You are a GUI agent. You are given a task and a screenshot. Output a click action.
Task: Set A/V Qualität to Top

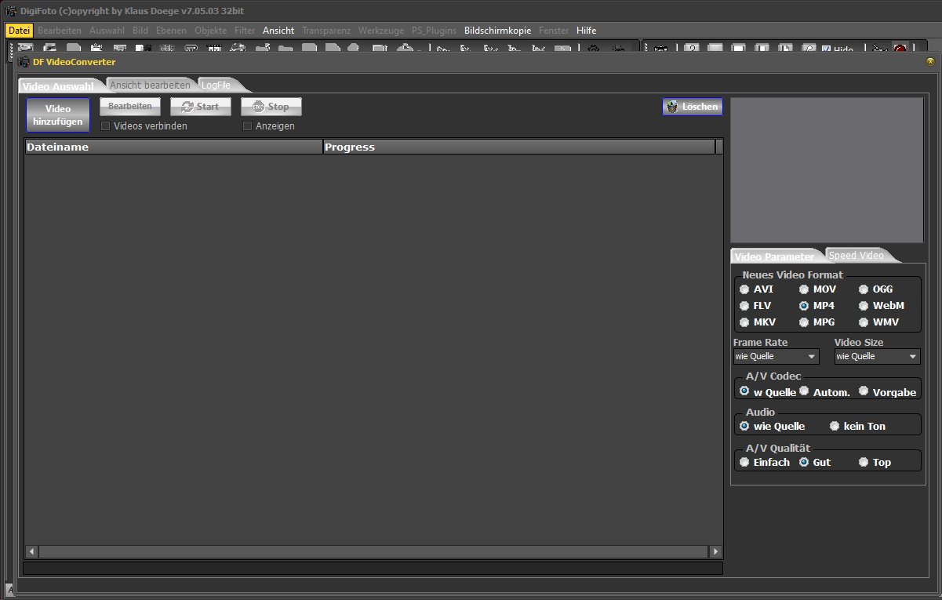coord(864,463)
